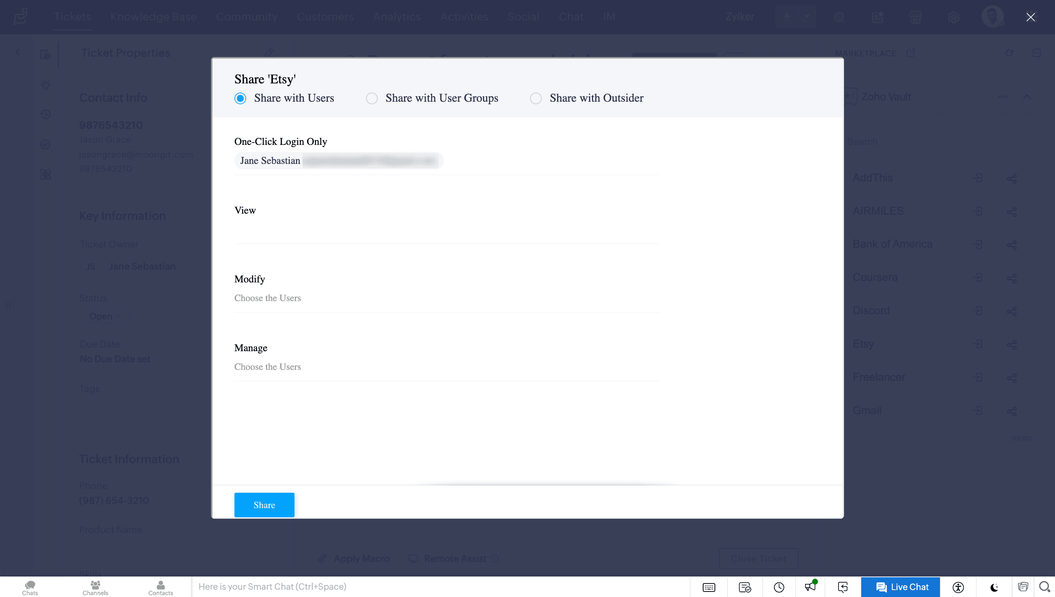Click the login icon for Gmail
The width and height of the screenshot is (1055, 597).
pos(978,410)
